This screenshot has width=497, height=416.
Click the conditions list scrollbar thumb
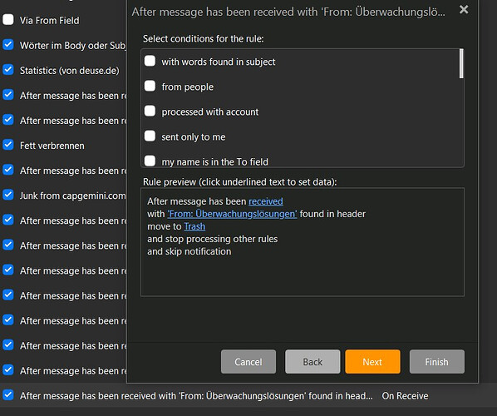click(x=461, y=63)
